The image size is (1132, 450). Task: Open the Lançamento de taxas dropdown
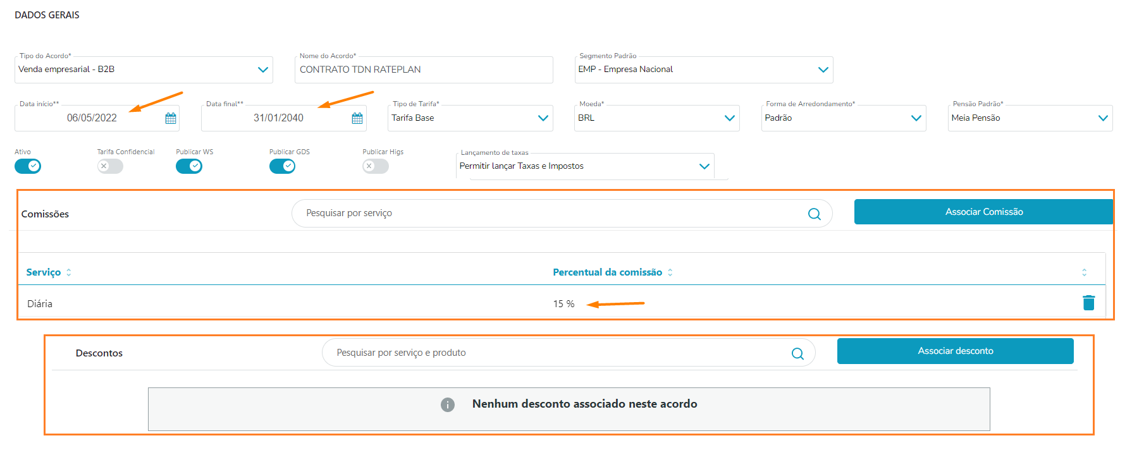[704, 166]
